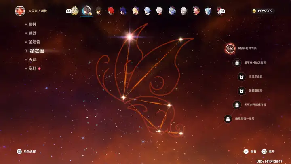291x164 pixels.
Task: Select locked constellation 逗留采血色
Action: click(x=241, y=77)
